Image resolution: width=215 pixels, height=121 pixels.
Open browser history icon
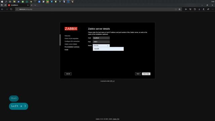tap(195, 9)
